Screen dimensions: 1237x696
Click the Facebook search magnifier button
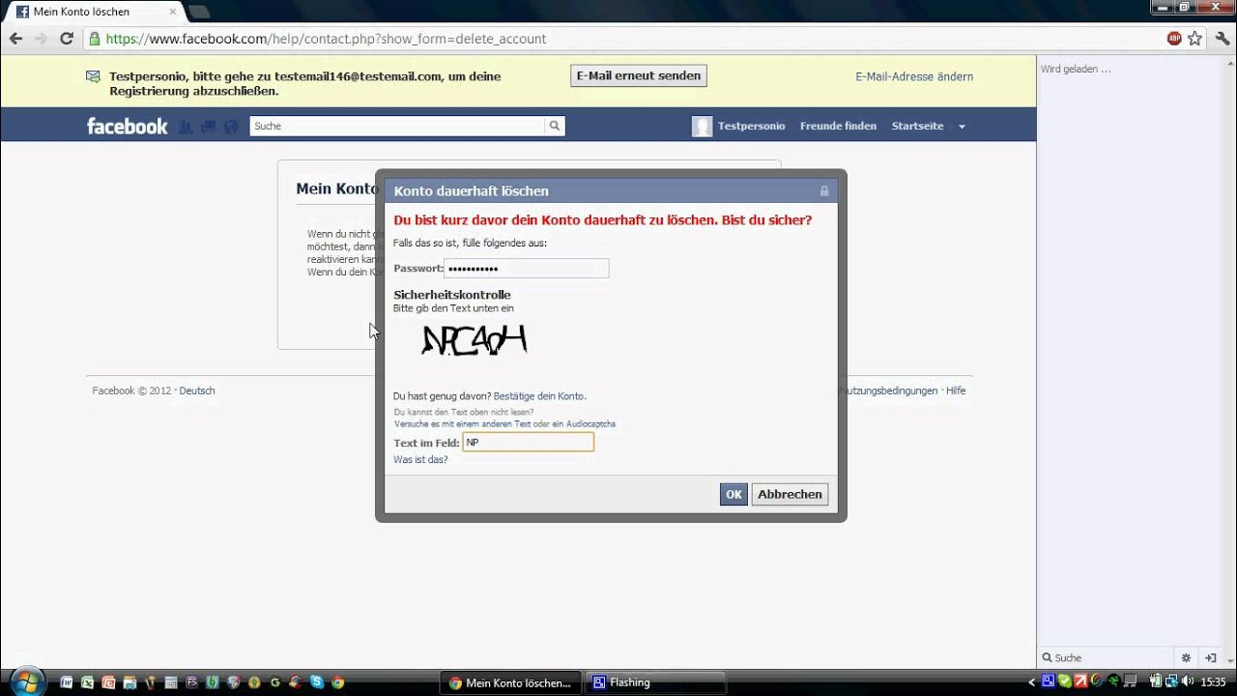555,126
